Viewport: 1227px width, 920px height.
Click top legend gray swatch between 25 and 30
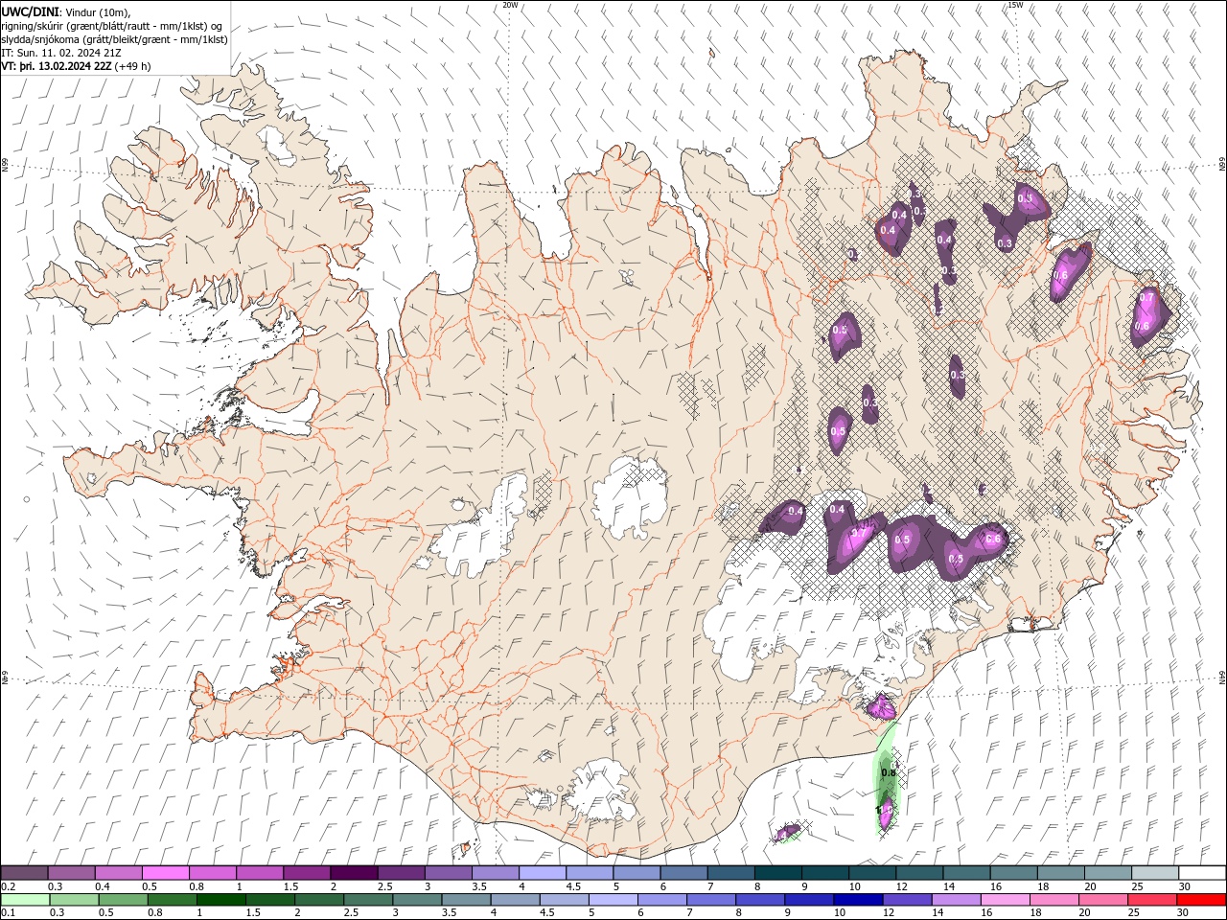click(x=1155, y=873)
